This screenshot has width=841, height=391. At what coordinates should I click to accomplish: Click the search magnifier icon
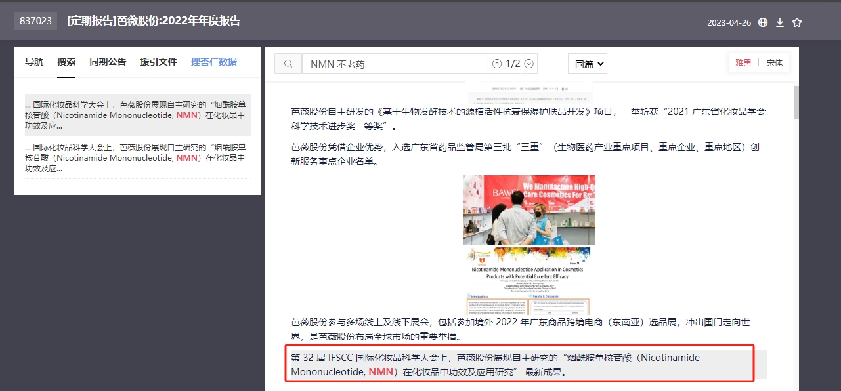[288, 64]
